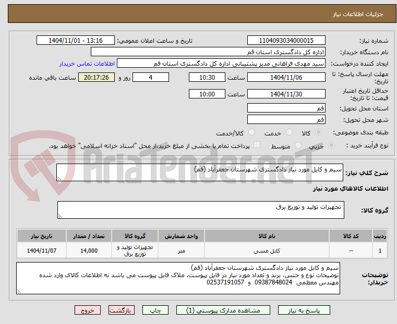This screenshot has width=397, height=324.
Task: Click the response time field 10:30
Action: pyautogui.click(x=207, y=77)
